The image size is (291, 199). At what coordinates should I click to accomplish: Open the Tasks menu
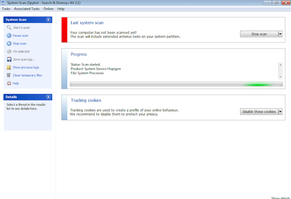(x=6, y=9)
